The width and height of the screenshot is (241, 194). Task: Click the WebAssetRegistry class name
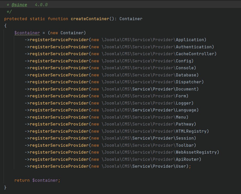[x=196, y=152]
